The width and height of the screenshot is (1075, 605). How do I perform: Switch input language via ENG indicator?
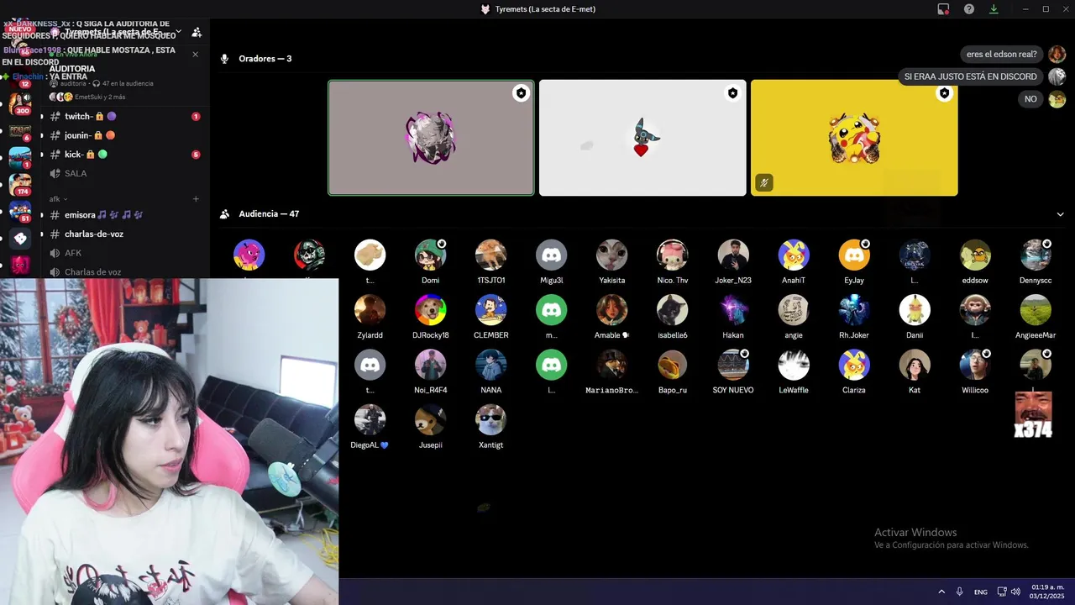(x=981, y=592)
